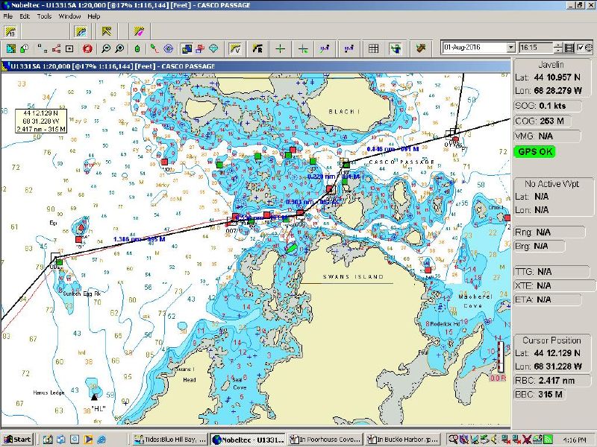
Task: Switch to Tides Blue Hill Bay taskbar window
Action: coord(171,439)
